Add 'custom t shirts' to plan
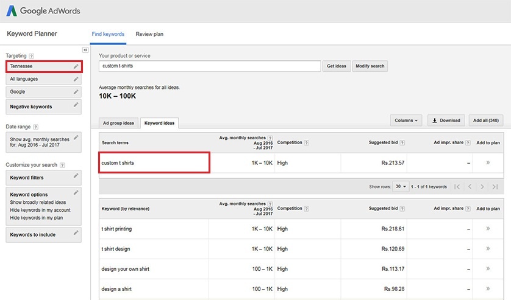 point(488,162)
